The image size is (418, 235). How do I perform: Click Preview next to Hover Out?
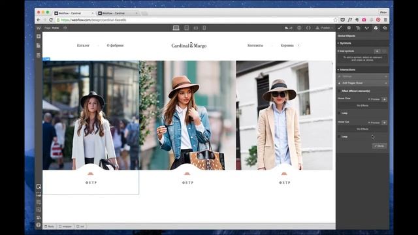click(x=374, y=123)
